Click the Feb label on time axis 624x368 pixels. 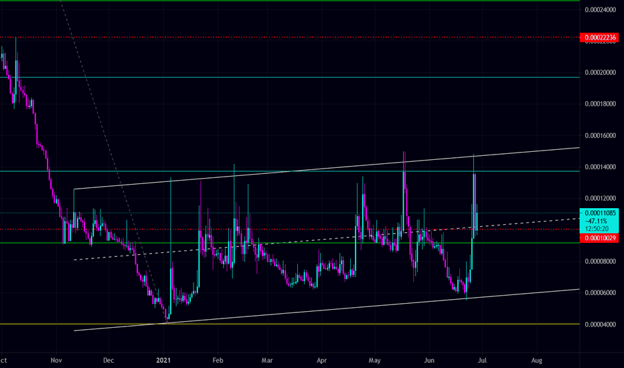pyautogui.click(x=218, y=361)
